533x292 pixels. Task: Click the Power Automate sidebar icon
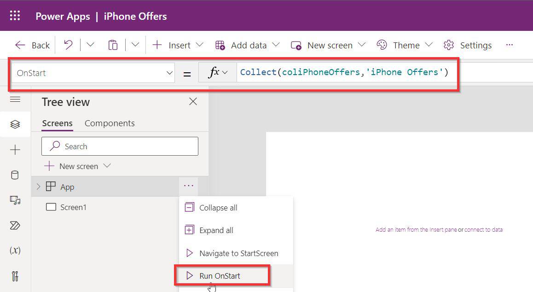pos(15,225)
